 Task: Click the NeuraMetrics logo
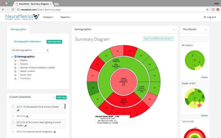click(22, 17)
